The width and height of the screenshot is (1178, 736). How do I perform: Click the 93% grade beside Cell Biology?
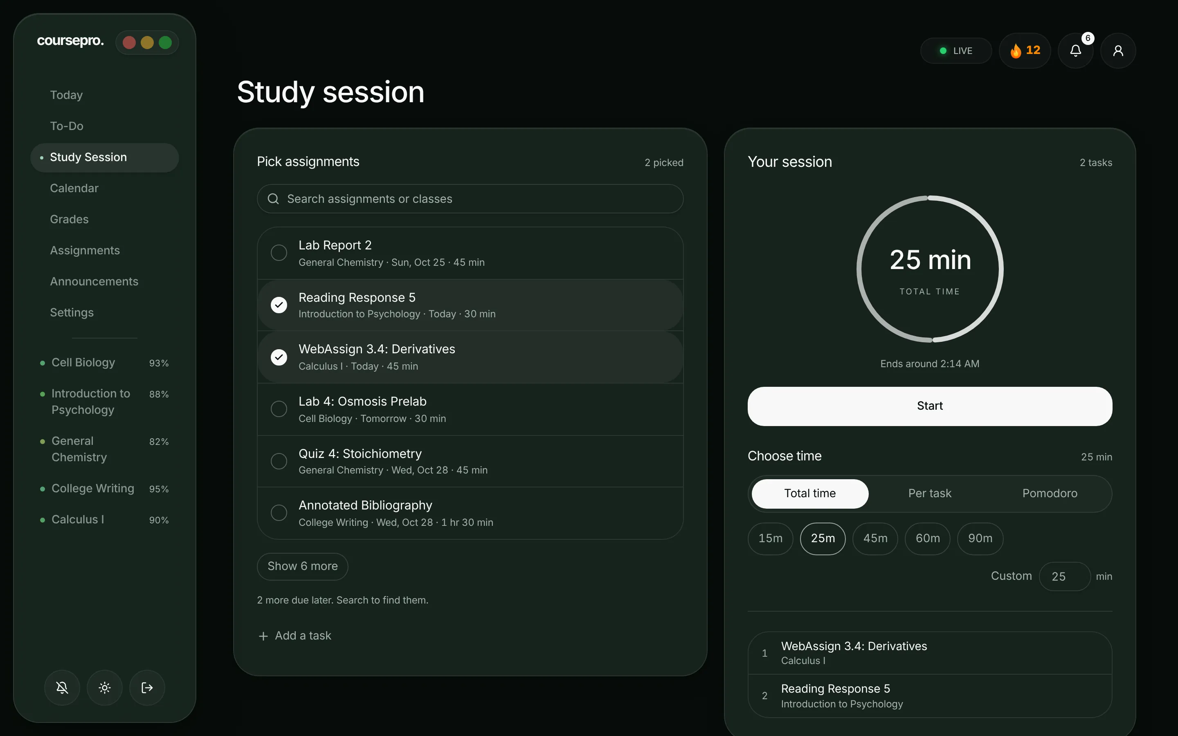(159, 364)
